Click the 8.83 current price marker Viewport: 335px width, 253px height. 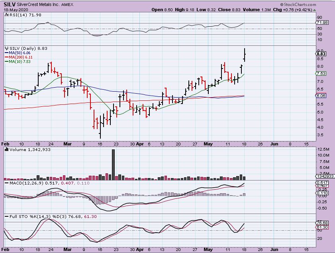[x=321, y=54]
